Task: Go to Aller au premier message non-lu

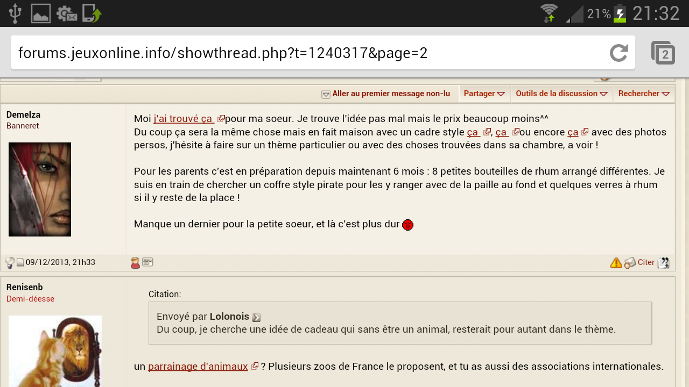Action: click(x=390, y=94)
